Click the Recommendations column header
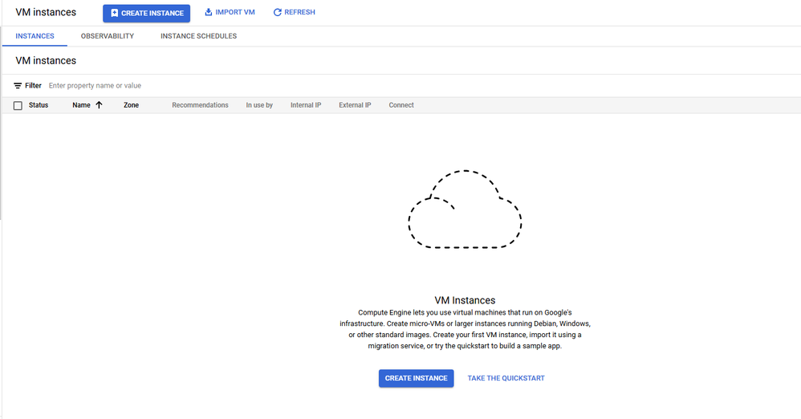The height and width of the screenshot is (419, 801). click(201, 105)
